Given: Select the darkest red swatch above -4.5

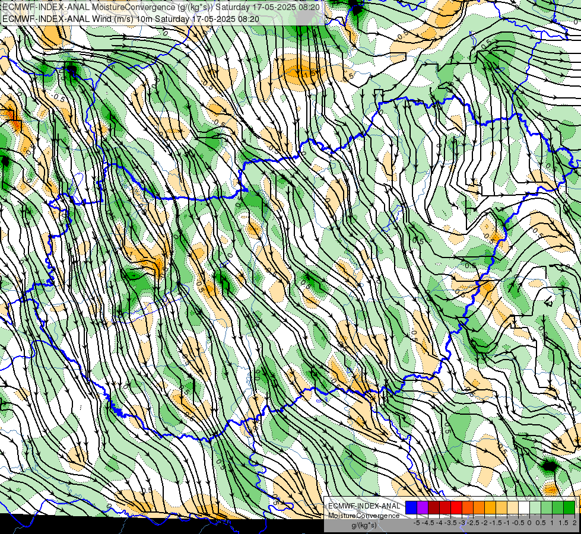Looking at the screenshot, I should coord(434,508).
